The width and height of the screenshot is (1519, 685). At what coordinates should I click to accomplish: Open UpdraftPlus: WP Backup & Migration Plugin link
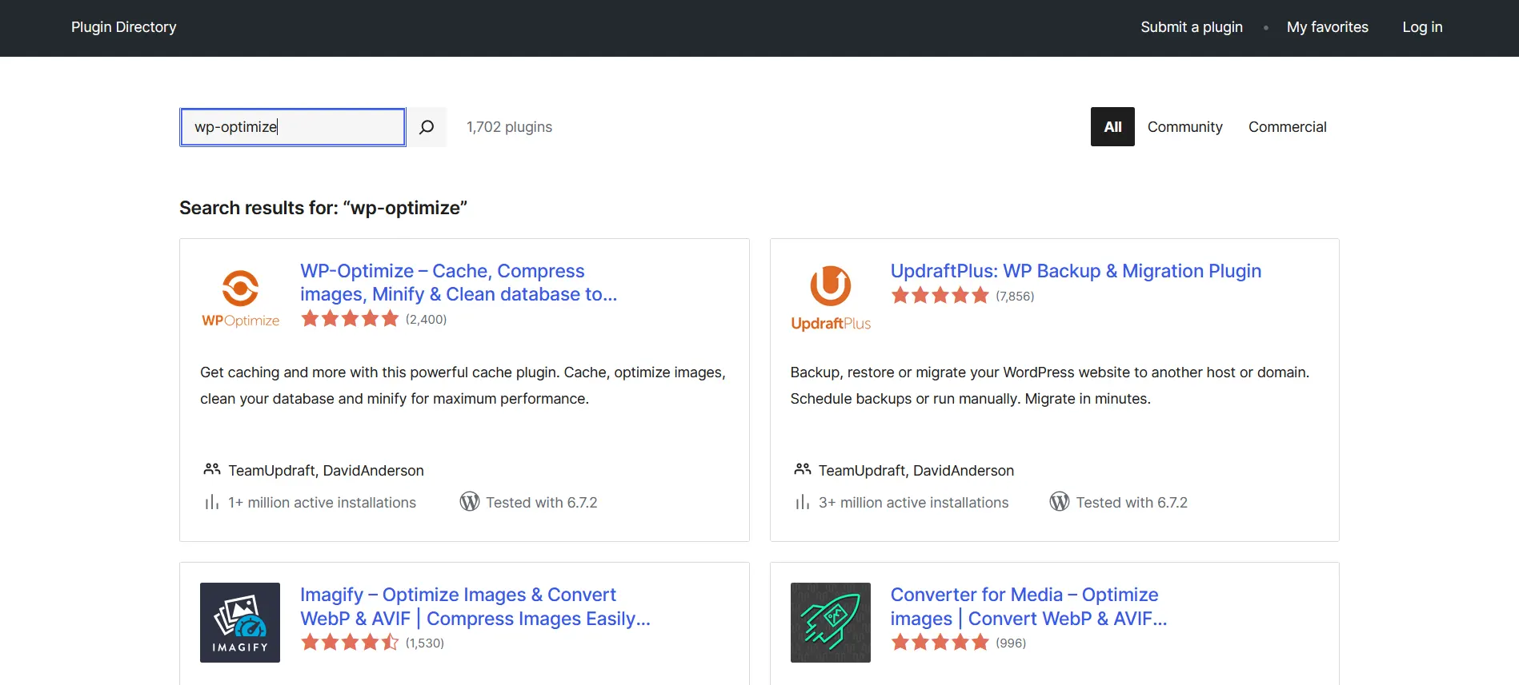(x=1076, y=271)
